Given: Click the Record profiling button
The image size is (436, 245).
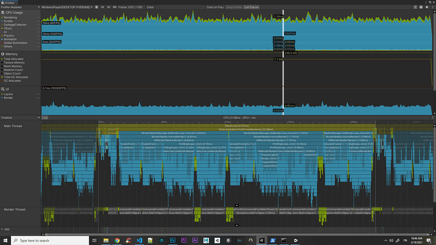Looking at the screenshot, I should (97, 7).
